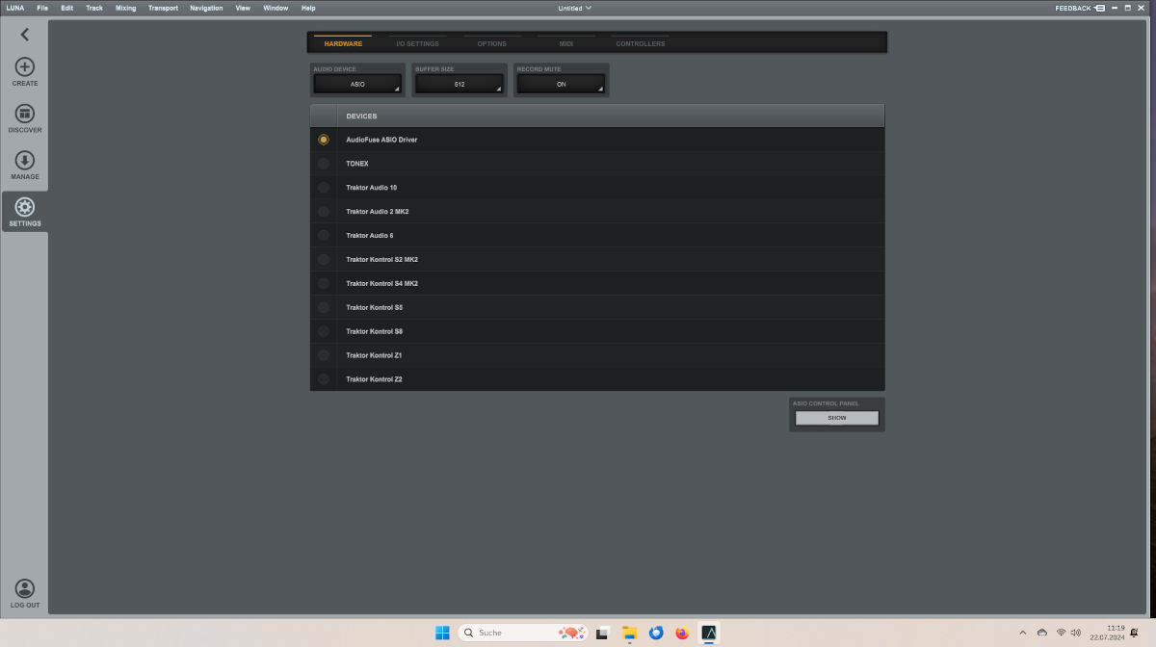The height and width of the screenshot is (647, 1156).
Task: Open the volume speaker tray icon
Action: (1075, 633)
